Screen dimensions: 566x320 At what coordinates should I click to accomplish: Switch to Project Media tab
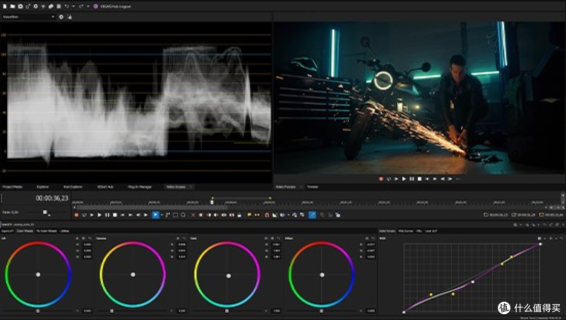click(13, 187)
